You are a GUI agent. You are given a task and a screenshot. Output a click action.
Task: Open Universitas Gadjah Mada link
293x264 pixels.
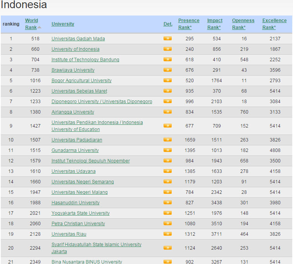coord(78,39)
